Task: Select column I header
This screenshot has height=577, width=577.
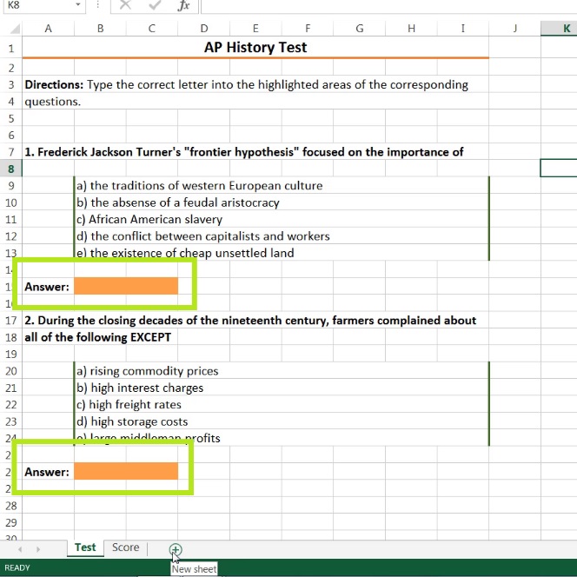Action: coord(463,29)
